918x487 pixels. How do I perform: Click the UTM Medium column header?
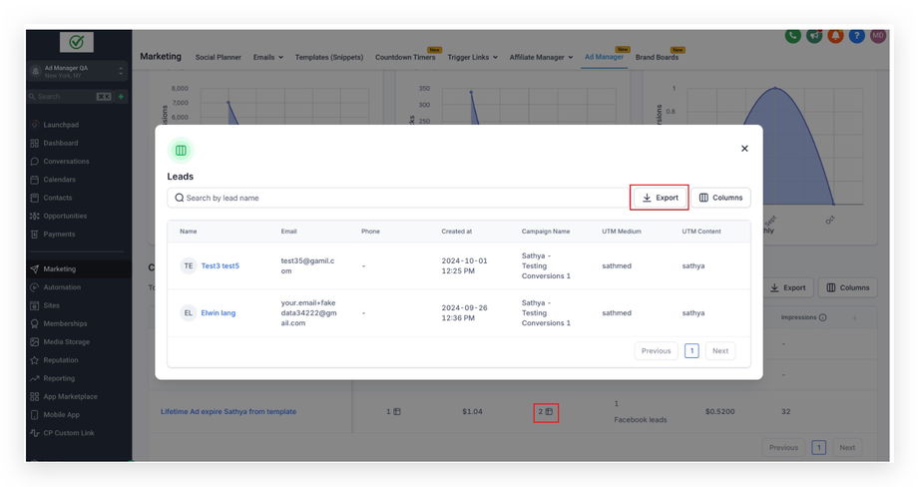pyautogui.click(x=622, y=232)
